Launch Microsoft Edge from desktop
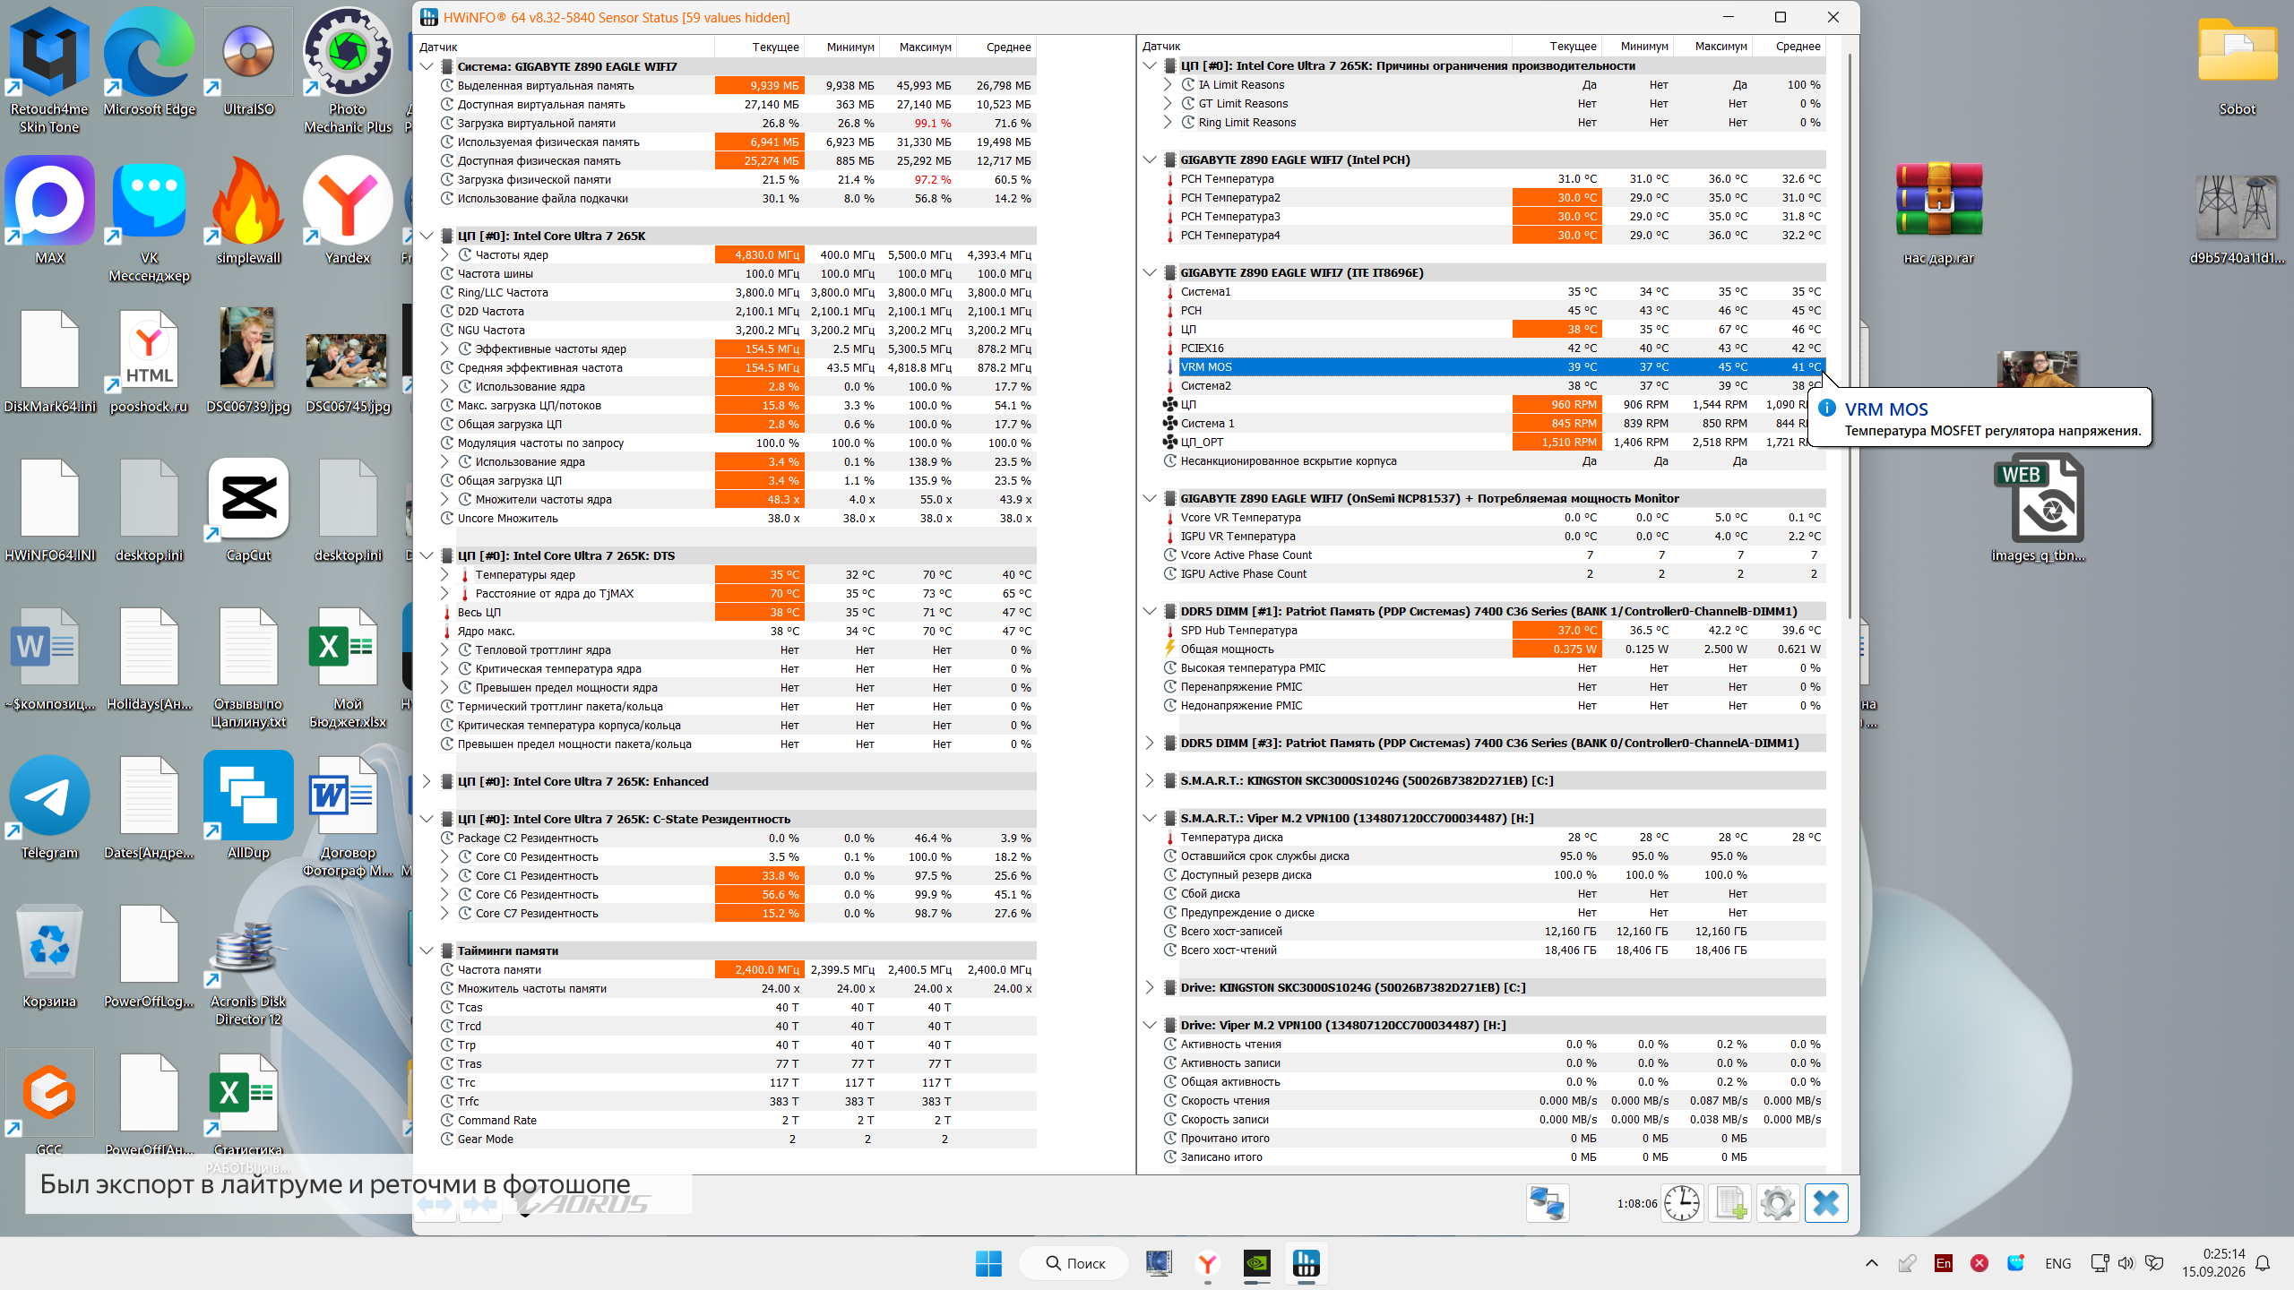This screenshot has height=1290, width=2294. [x=149, y=61]
